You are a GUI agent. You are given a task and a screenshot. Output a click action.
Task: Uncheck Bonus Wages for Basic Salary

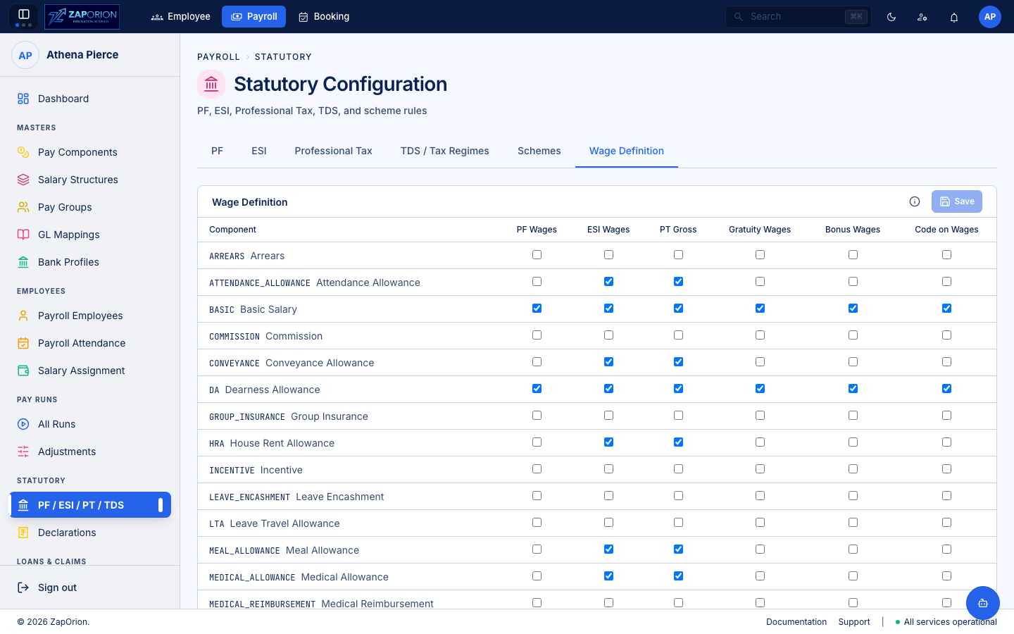pos(853,309)
